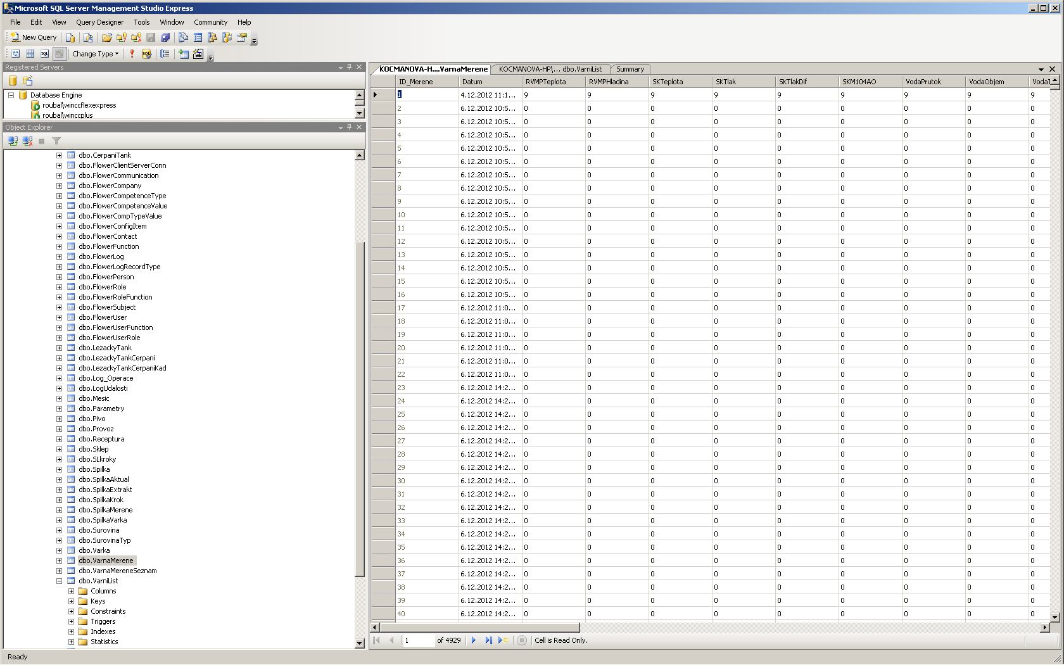Click the VodaPrutok column header
The height and width of the screenshot is (665, 1064).
(934, 82)
